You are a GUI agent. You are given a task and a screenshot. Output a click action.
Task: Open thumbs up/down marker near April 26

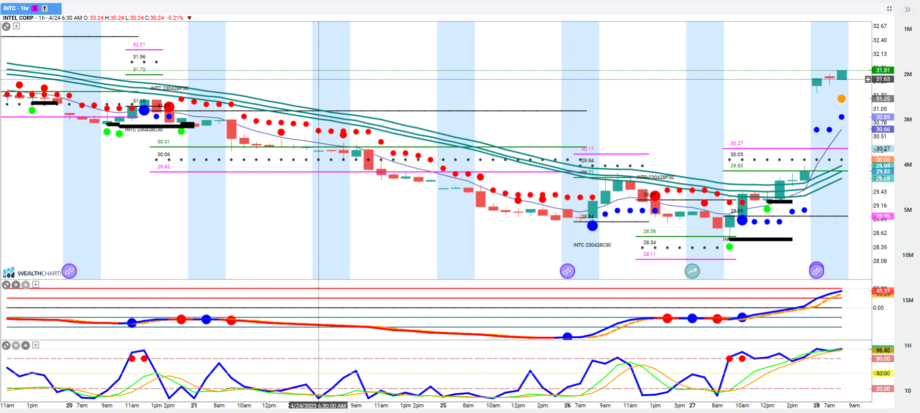click(x=567, y=271)
